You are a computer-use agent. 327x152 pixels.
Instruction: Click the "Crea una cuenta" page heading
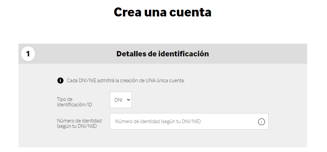[162, 12]
